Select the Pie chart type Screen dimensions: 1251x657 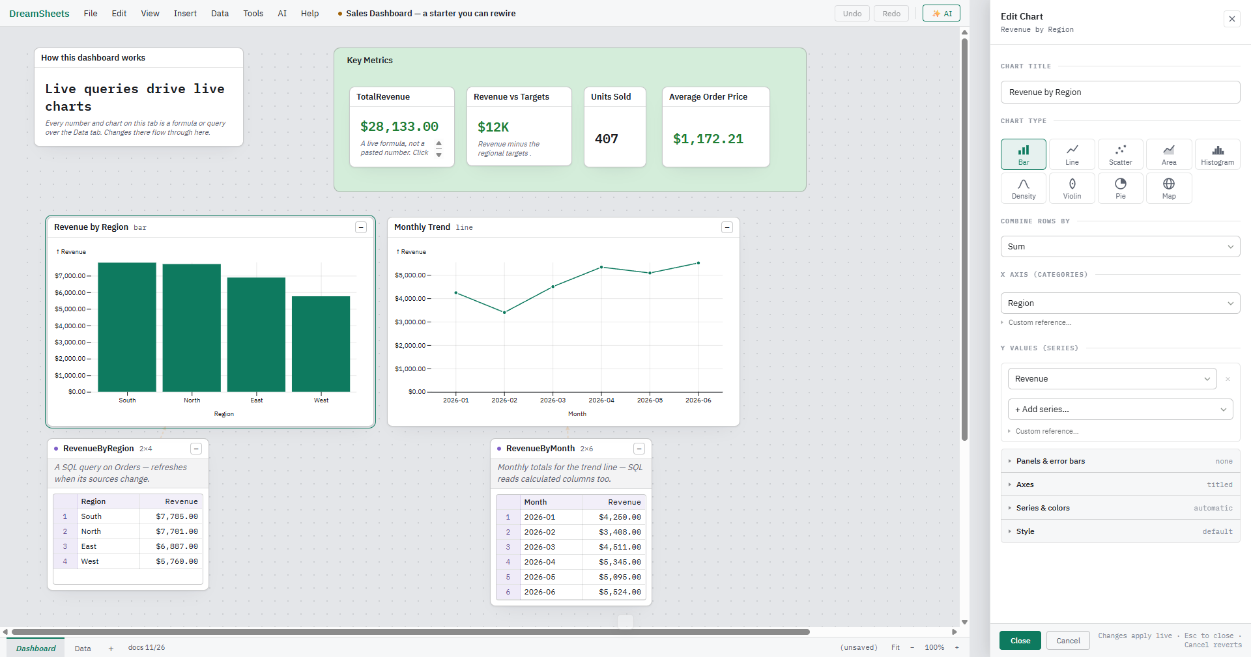pos(1120,188)
